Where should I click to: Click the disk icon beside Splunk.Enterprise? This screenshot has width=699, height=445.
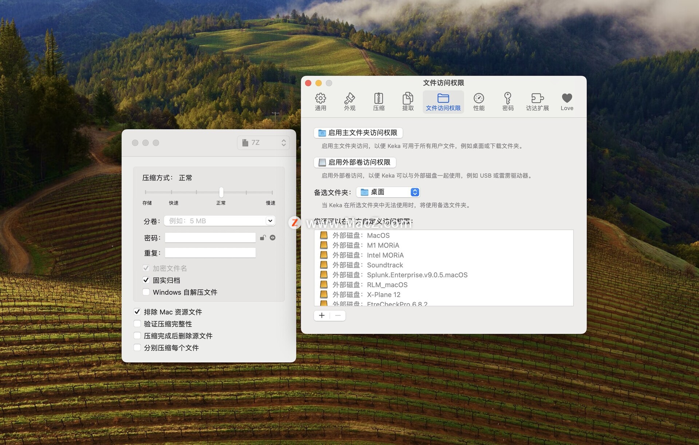pos(324,275)
